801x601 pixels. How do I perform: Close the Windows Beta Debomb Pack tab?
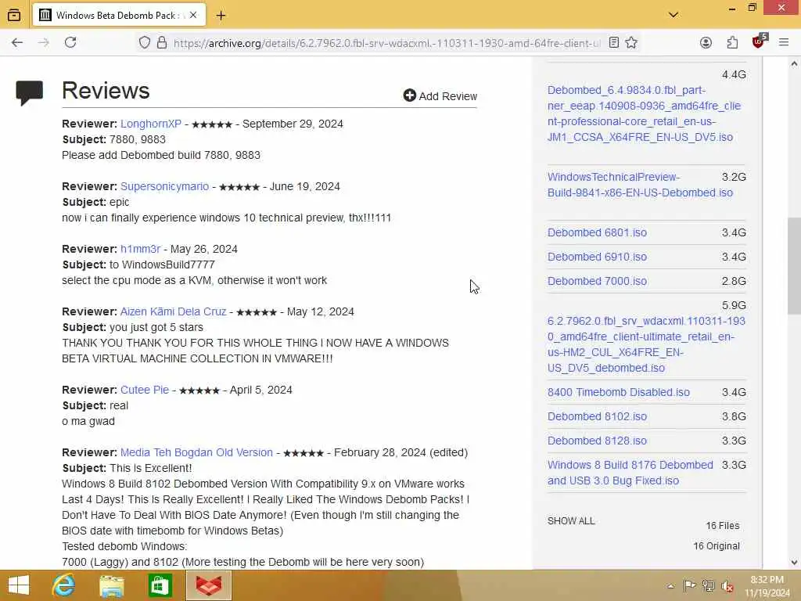tap(193, 16)
